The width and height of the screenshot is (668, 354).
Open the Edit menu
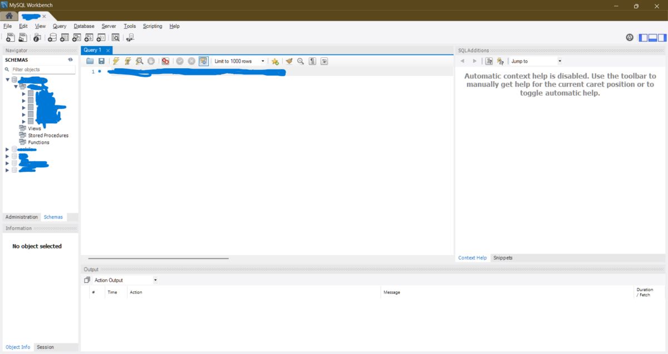pos(23,26)
